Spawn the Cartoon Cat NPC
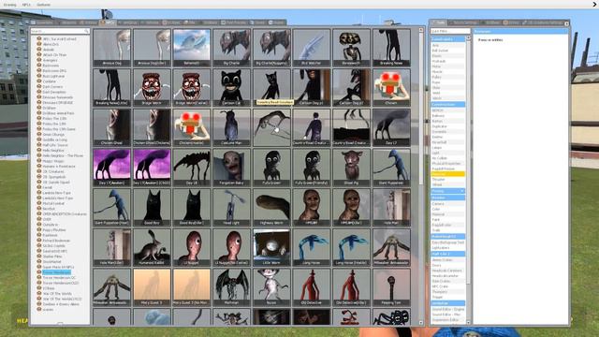 [x=231, y=87]
